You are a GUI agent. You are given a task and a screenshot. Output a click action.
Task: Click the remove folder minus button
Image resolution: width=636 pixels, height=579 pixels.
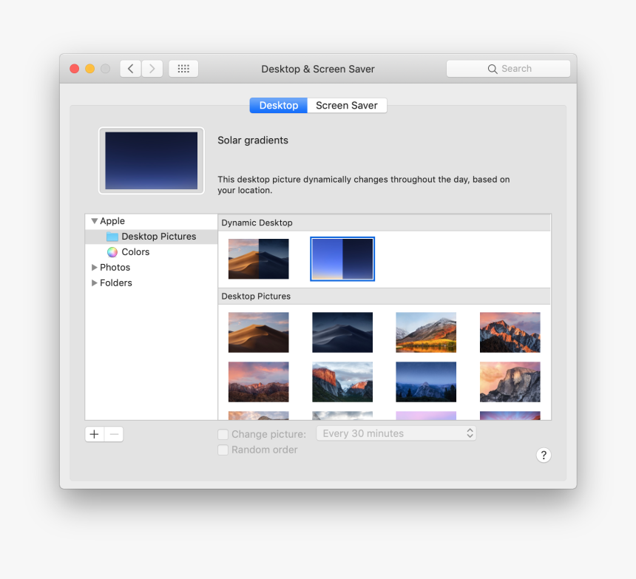(113, 434)
